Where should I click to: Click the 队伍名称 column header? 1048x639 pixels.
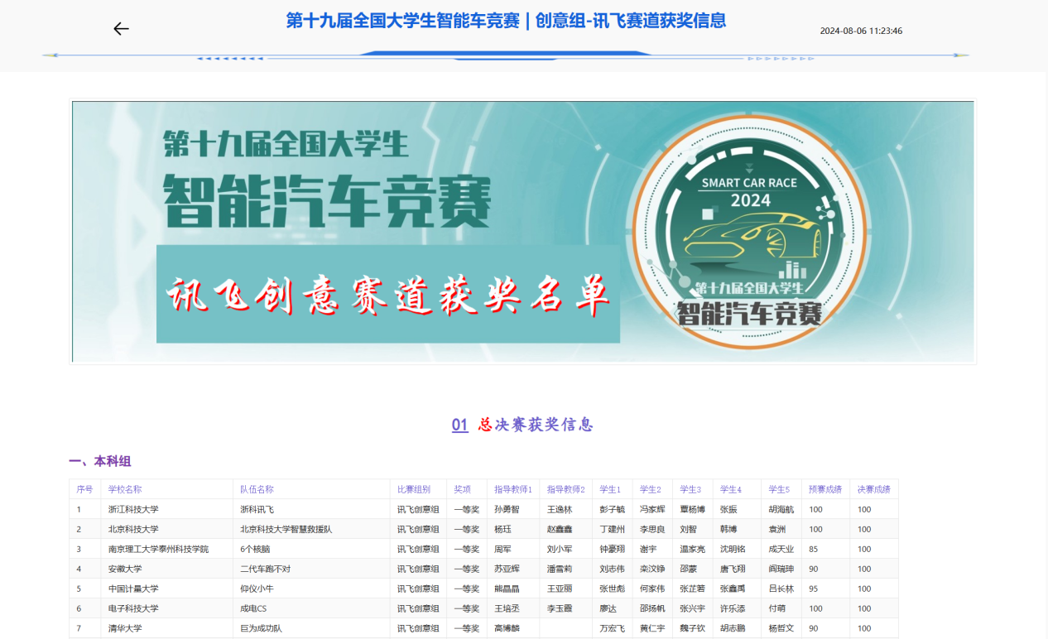tap(257, 489)
